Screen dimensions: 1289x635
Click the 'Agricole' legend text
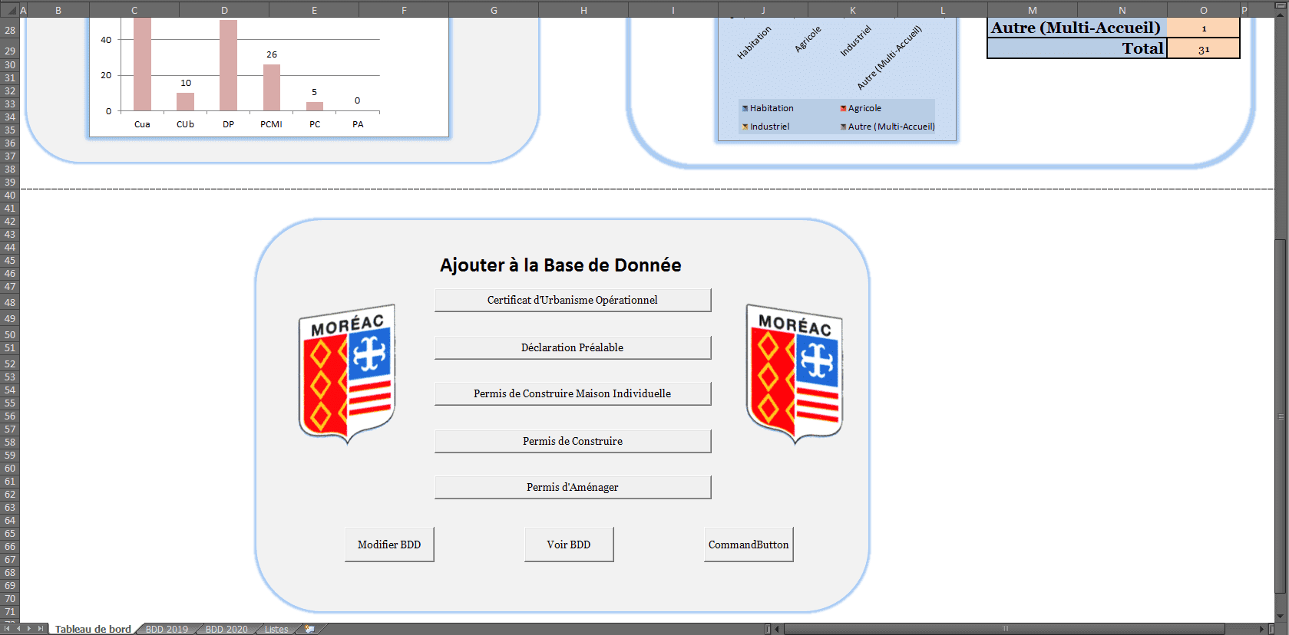[x=864, y=109]
